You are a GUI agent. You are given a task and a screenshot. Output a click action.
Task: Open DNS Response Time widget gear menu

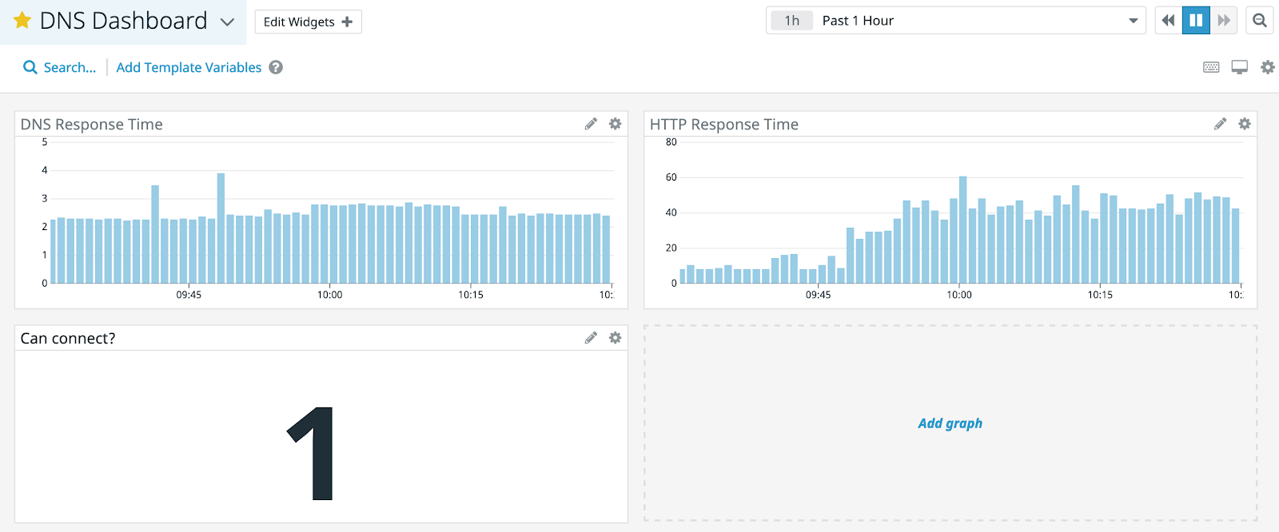click(x=615, y=124)
